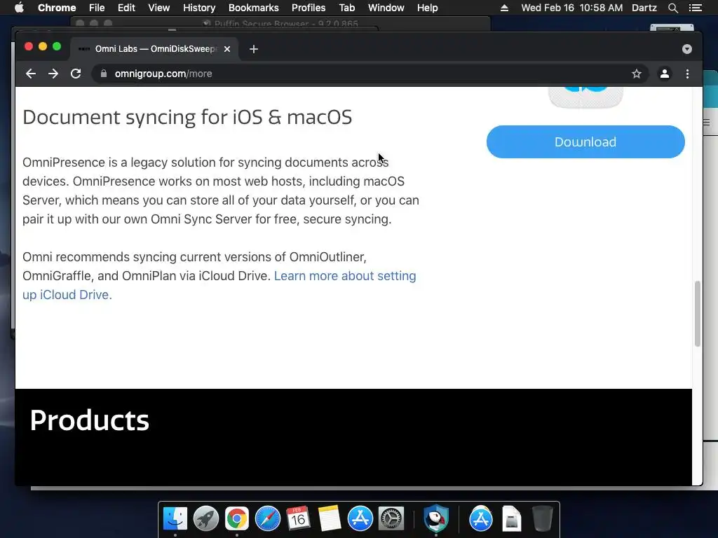Click the date and time in the menu bar
The image size is (718, 538).
pyautogui.click(x=572, y=8)
